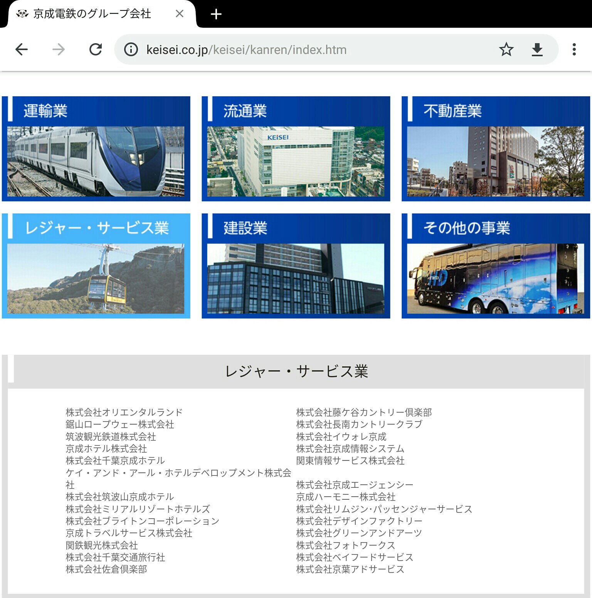Tap the download page icon
Image resolution: width=592 pixels, height=598 pixels.
[x=537, y=49]
